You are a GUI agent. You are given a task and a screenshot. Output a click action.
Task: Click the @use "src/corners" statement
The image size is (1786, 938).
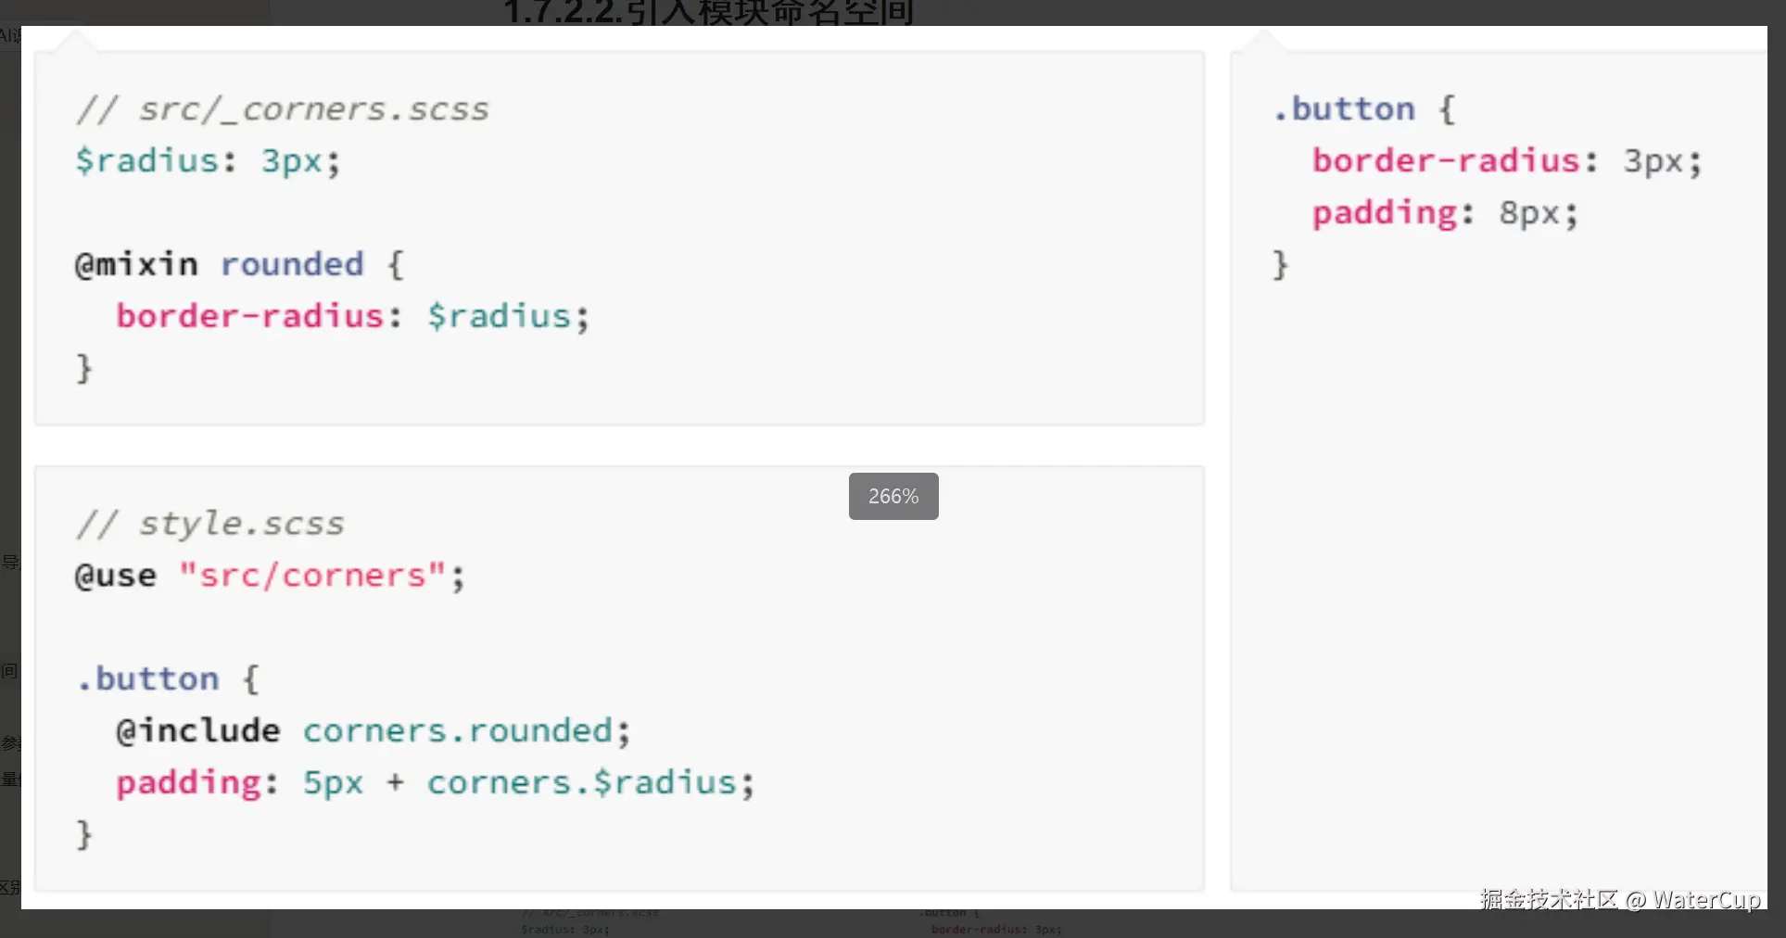click(269, 576)
